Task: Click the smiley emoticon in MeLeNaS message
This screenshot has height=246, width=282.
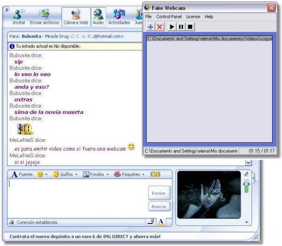Action: (x=131, y=147)
